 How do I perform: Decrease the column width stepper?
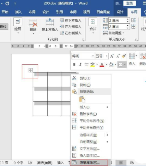tap(128, 28)
